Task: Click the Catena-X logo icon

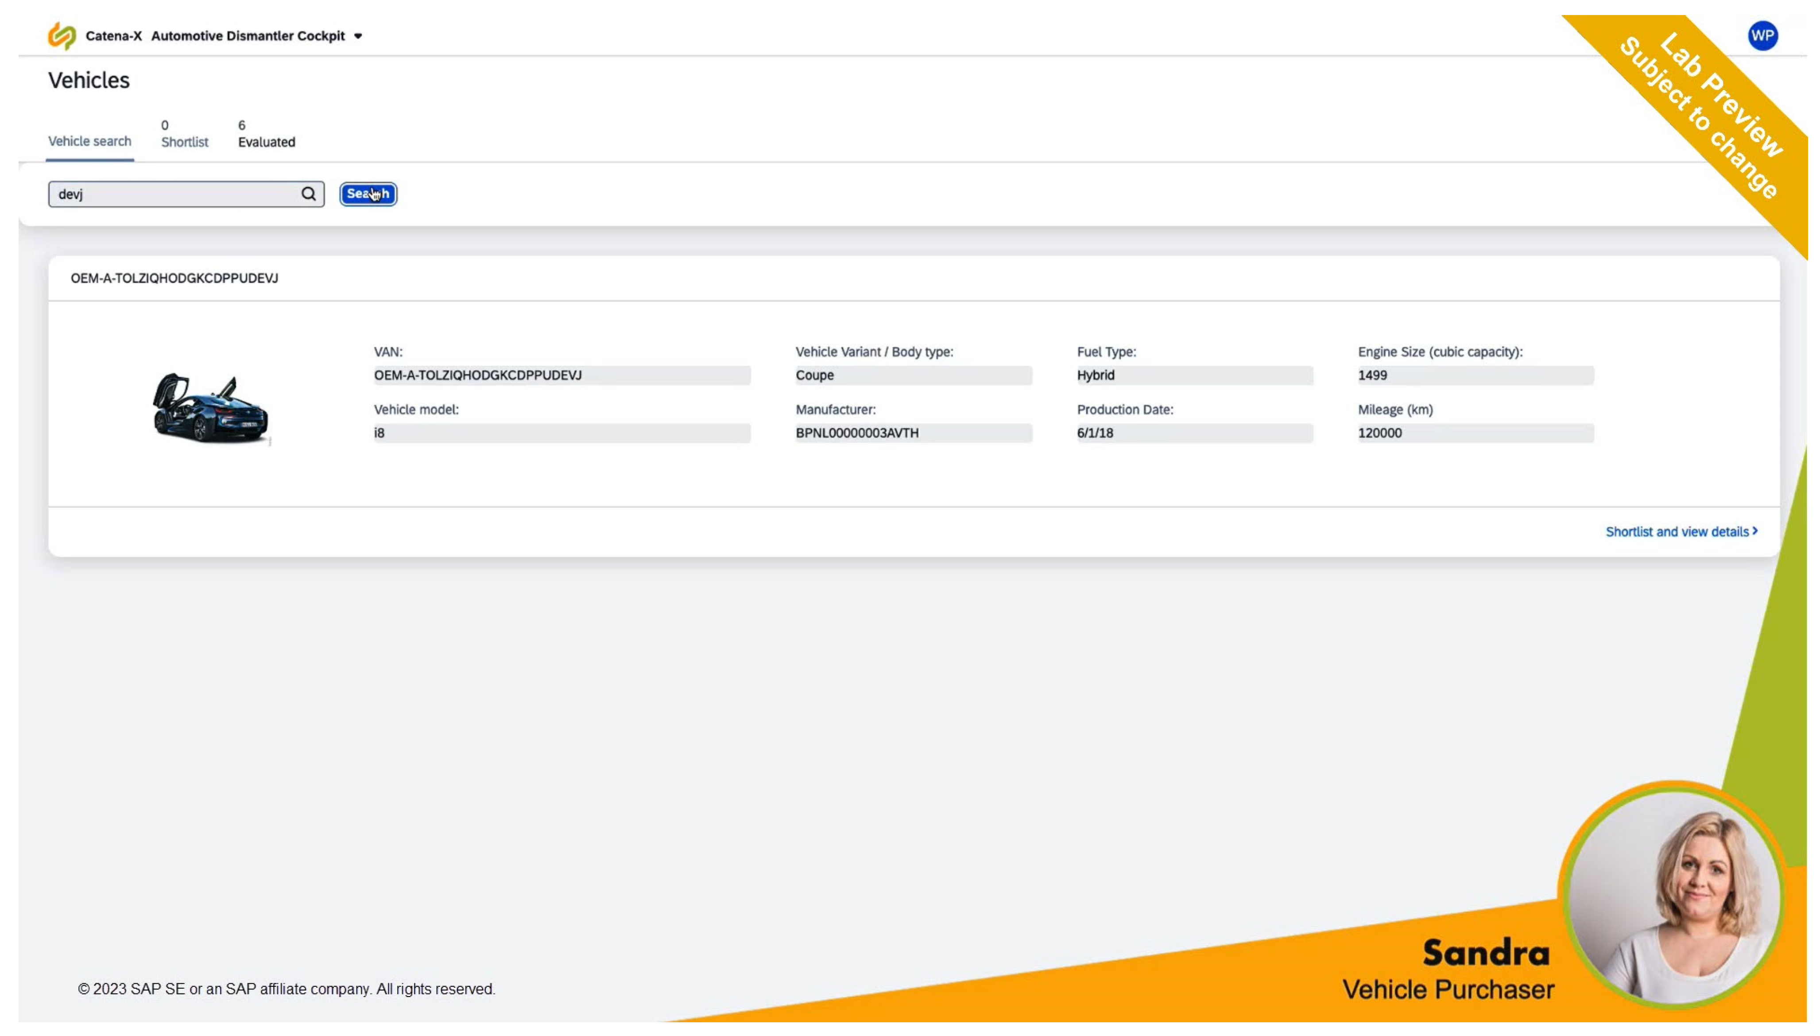Action: point(61,35)
